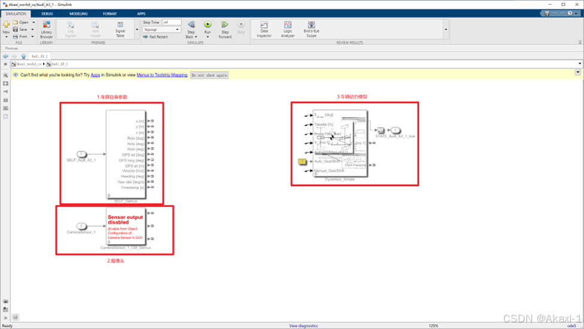This screenshot has height=329, width=584.
Task: Switch to the Simulation tab
Action: point(16,14)
